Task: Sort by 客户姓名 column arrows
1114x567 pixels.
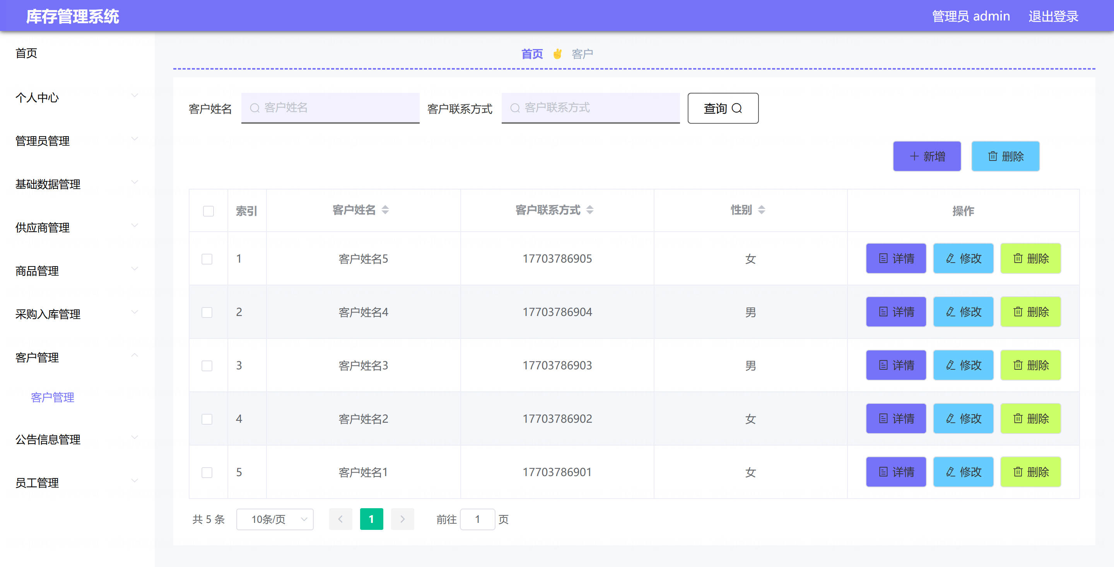Action: [385, 210]
